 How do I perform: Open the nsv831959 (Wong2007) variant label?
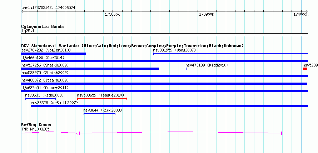(x=174, y=50)
